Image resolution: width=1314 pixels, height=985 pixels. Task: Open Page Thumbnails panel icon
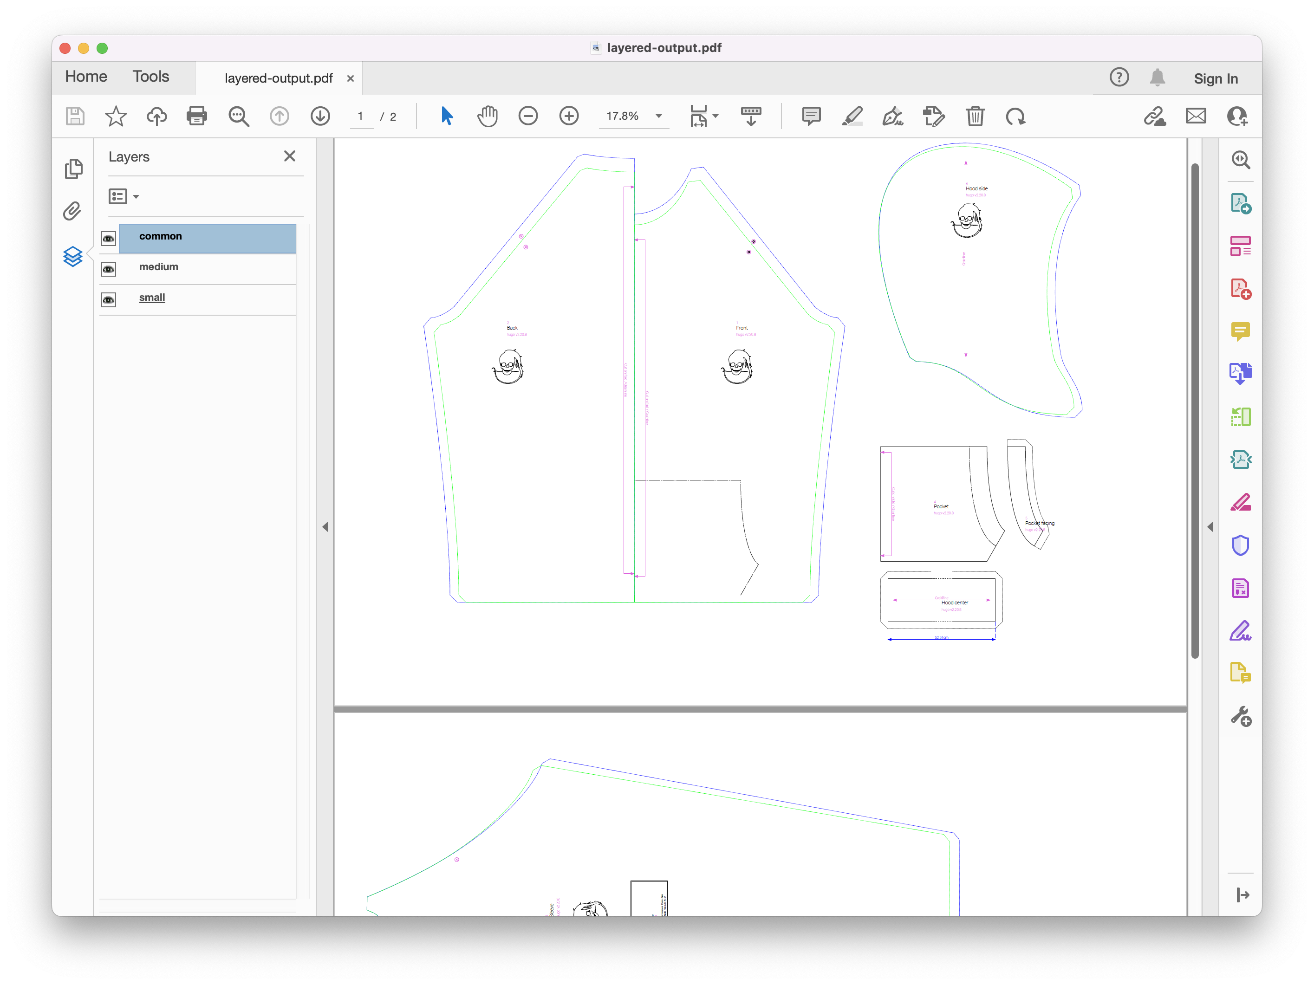pyautogui.click(x=73, y=169)
